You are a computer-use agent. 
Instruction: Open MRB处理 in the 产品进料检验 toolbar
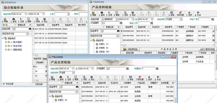click(180, 14)
